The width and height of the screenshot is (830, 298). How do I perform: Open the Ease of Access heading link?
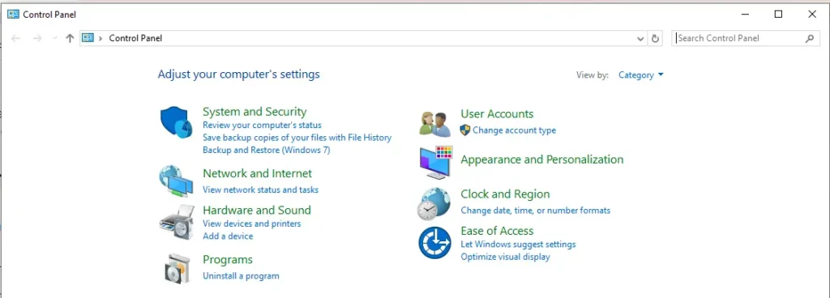(497, 230)
